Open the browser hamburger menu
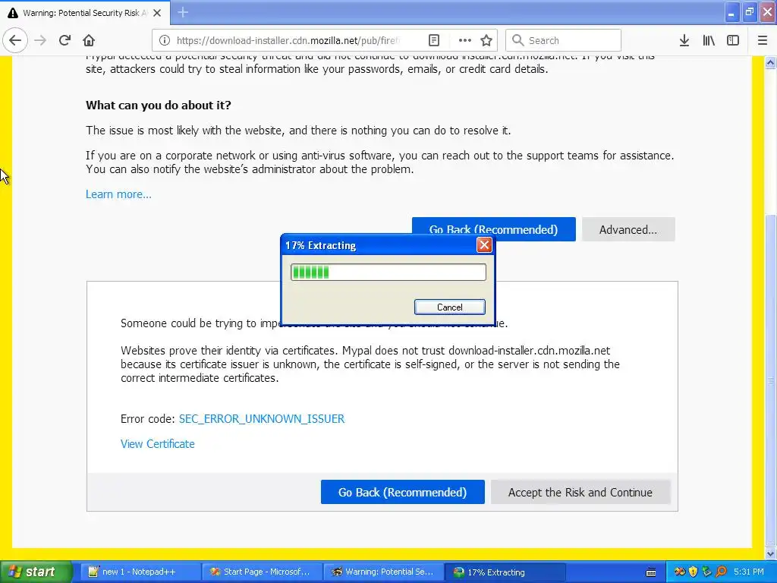This screenshot has width=777, height=583. 763,40
